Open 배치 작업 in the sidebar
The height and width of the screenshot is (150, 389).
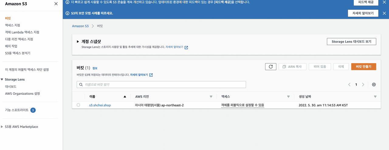point(11,46)
